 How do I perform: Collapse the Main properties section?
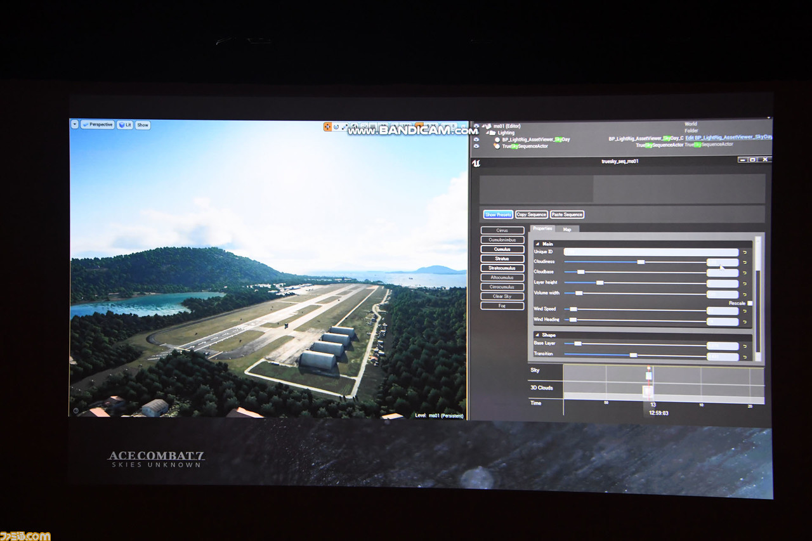[x=537, y=244]
